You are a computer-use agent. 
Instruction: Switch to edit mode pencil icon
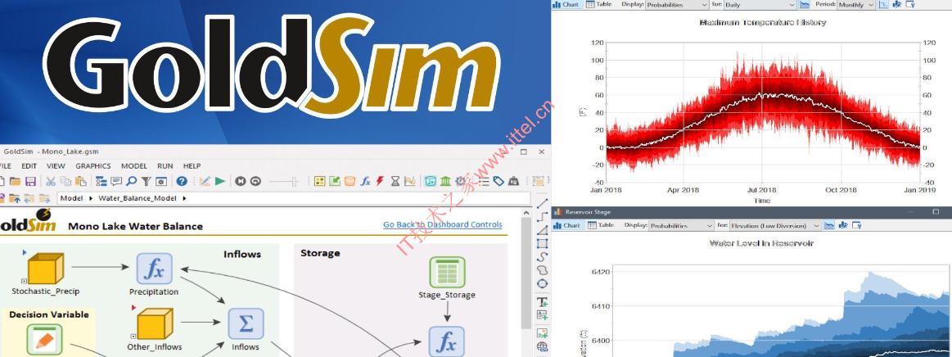tap(205, 181)
